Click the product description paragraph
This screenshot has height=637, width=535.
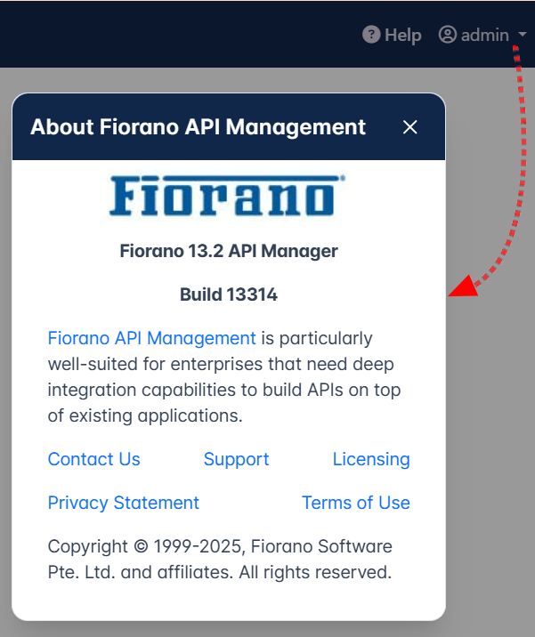(x=223, y=389)
